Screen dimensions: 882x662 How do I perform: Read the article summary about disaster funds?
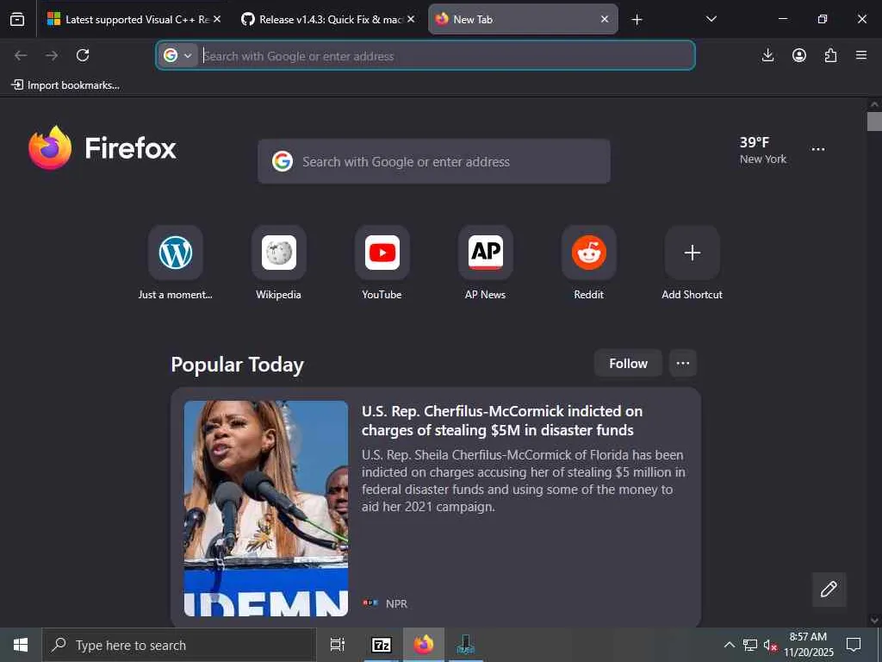pyautogui.click(x=523, y=481)
